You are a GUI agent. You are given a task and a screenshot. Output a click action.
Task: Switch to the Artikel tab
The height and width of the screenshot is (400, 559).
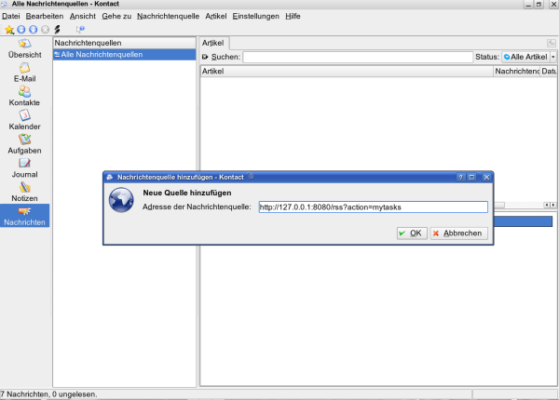click(x=213, y=43)
